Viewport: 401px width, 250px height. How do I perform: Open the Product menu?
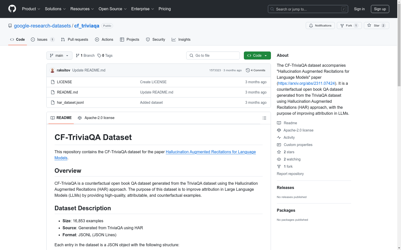click(x=31, y=9)
